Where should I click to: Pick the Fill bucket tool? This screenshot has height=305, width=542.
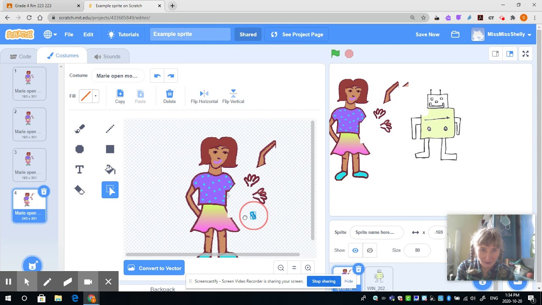click(110, 169)
